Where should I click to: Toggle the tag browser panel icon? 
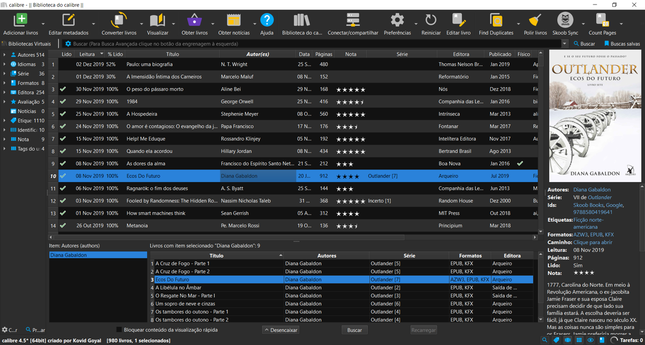(x=556, y=340)
